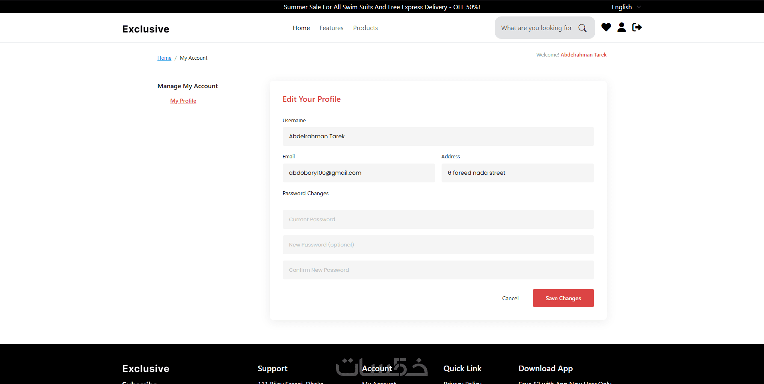The image size is (764, 384).
Task: Open the Features nav item
Action: click(331, 28)
